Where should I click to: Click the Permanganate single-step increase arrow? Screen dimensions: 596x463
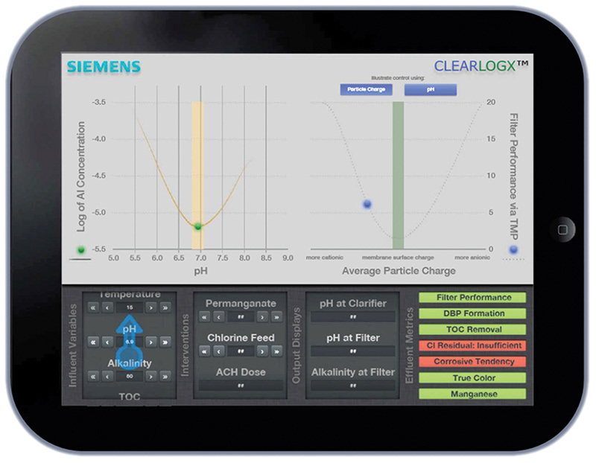click(261, 317)
